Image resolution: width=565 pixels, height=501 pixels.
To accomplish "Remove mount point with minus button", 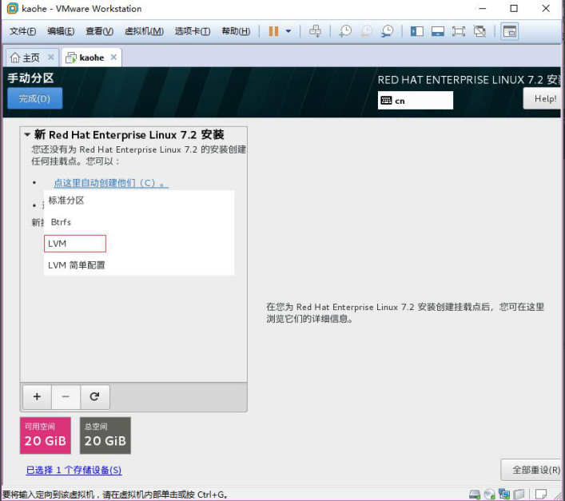I will (66, 397).
